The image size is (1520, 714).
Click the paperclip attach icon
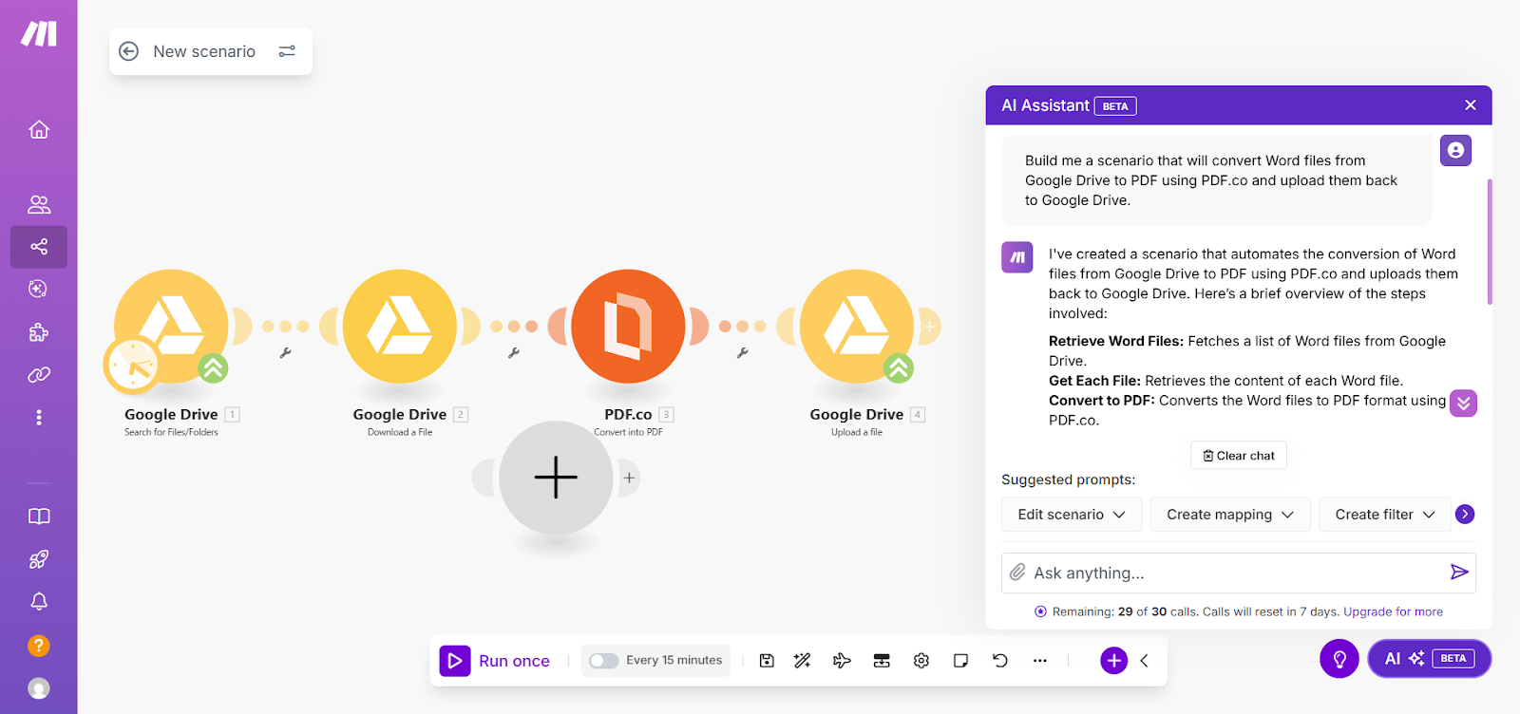[x=1017, y=572]
